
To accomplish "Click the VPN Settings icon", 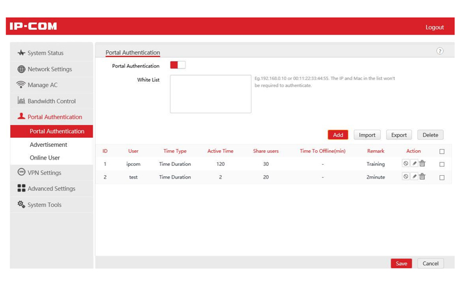I will click(21, 172).
